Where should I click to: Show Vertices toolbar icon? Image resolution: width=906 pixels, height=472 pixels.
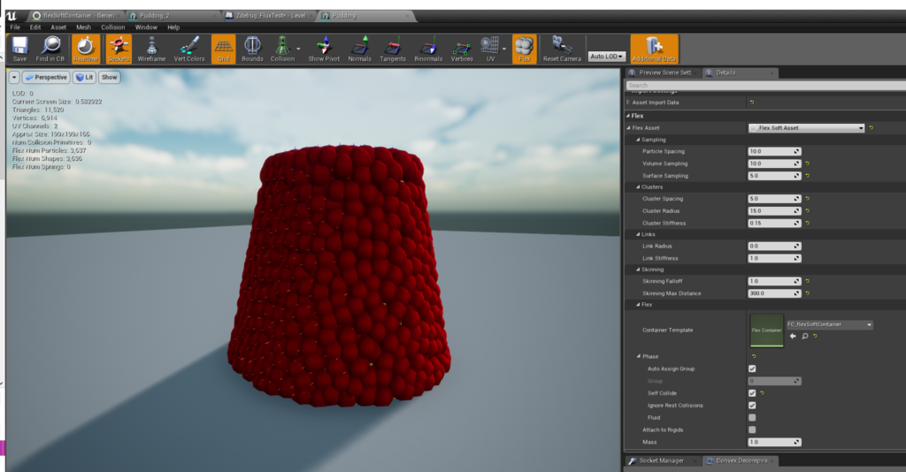462,49
